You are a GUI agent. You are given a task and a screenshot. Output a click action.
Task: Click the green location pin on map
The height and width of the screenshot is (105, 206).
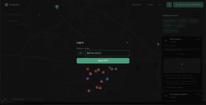(57, 7)
